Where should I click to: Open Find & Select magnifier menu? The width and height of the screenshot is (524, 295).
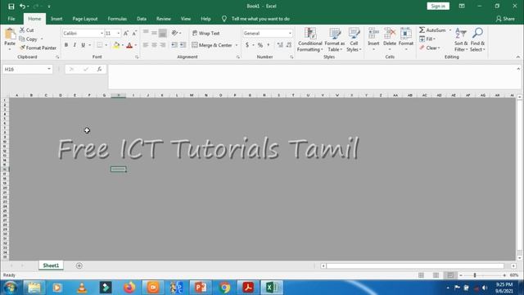477,40
